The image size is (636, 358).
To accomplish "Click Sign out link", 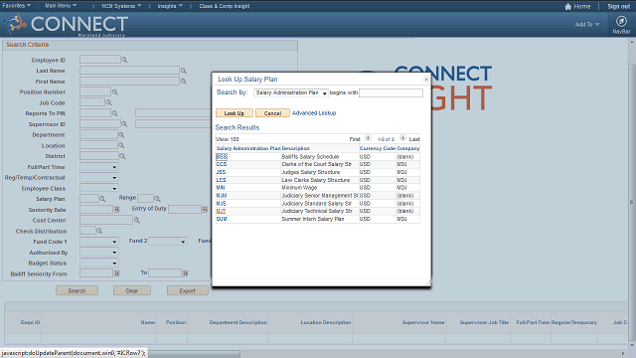I will (x=618, y=7).
